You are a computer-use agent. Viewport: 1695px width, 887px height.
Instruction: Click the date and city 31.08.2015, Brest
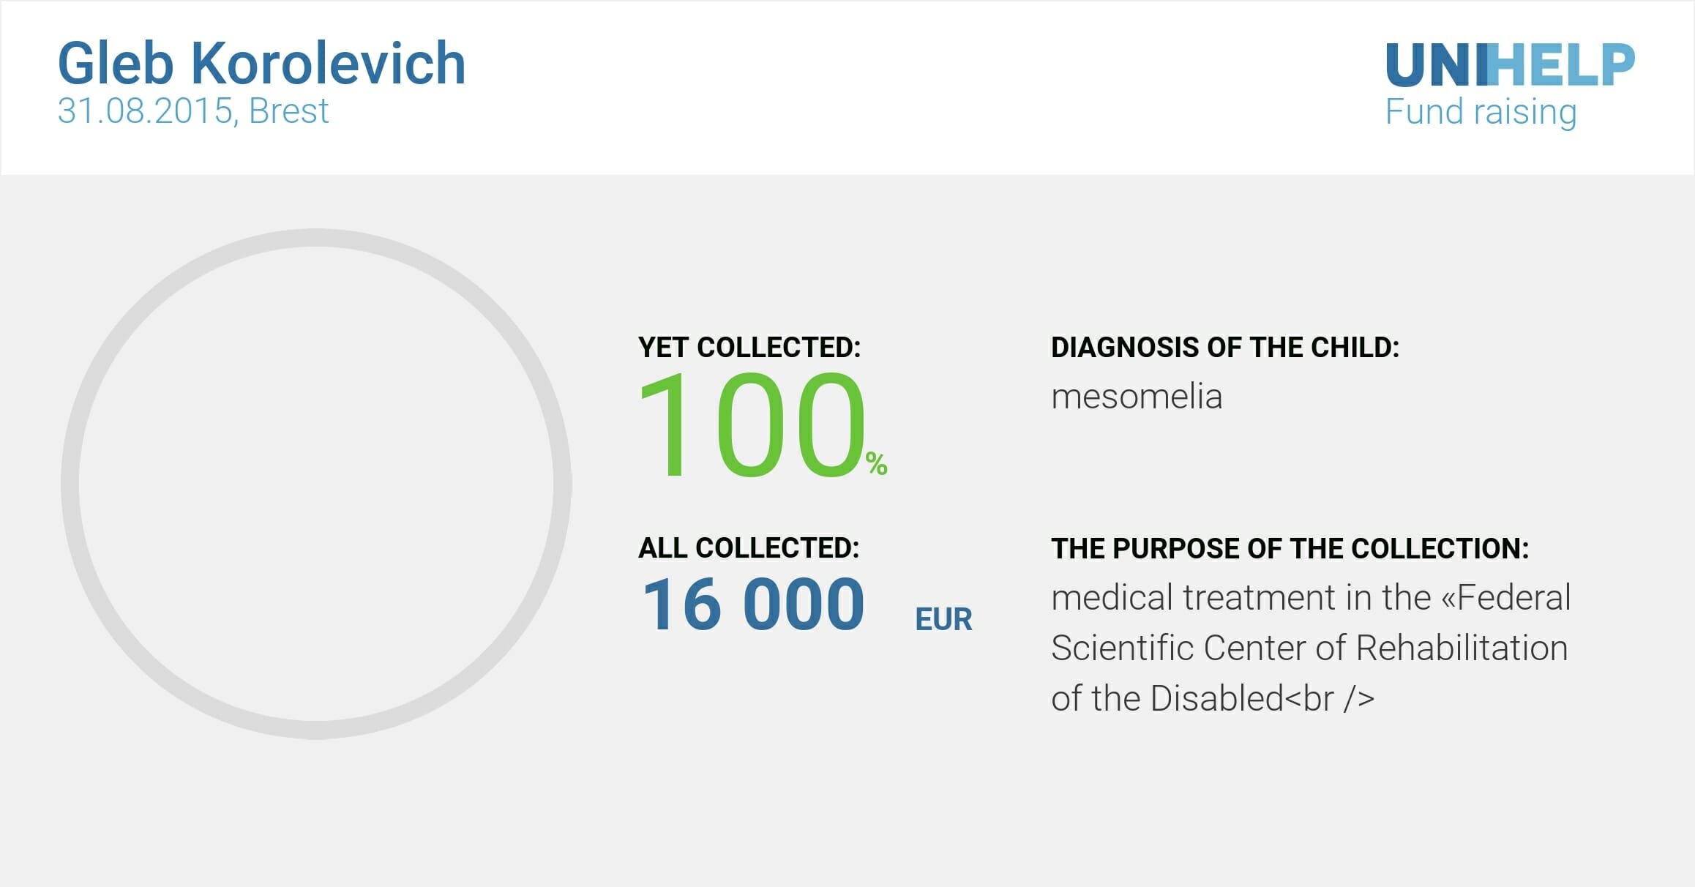(x=193, y=111)
